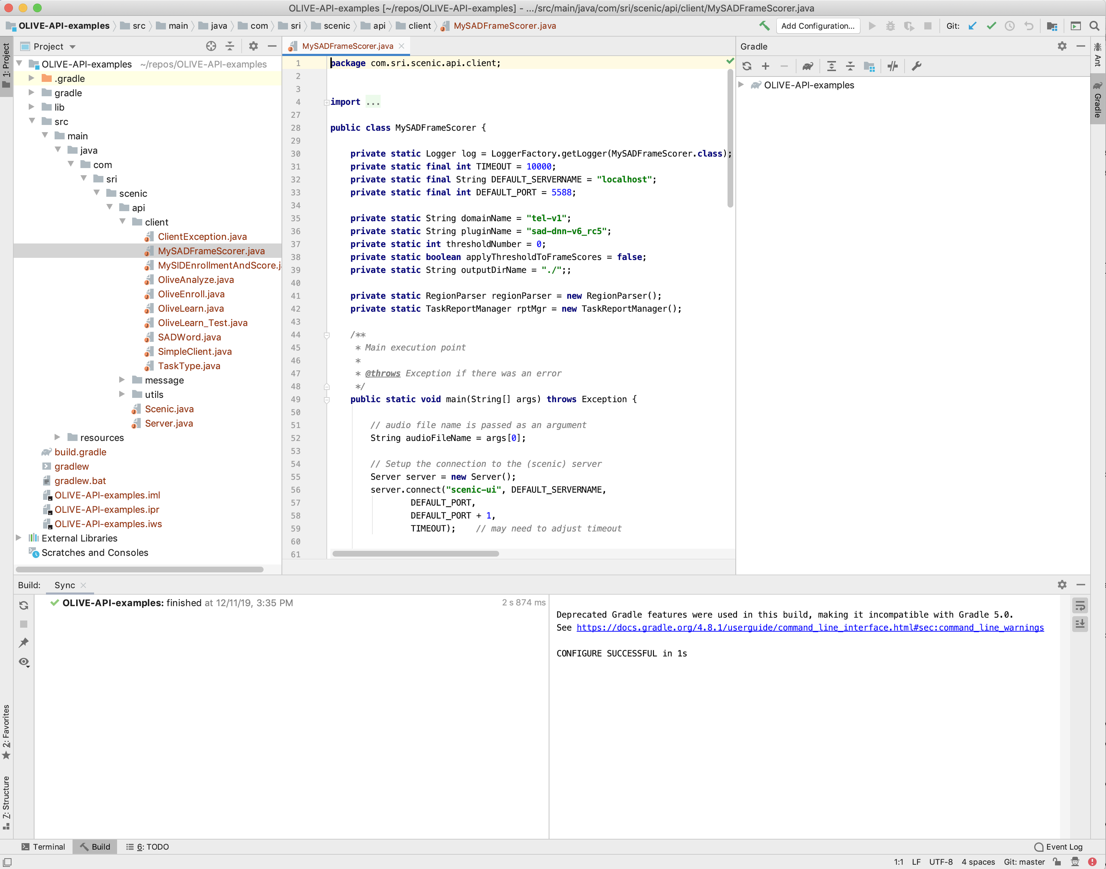Reload all Gradle projects in the Gradle panel
Screen dimensions: 1106x869
[x=746, y=66]
